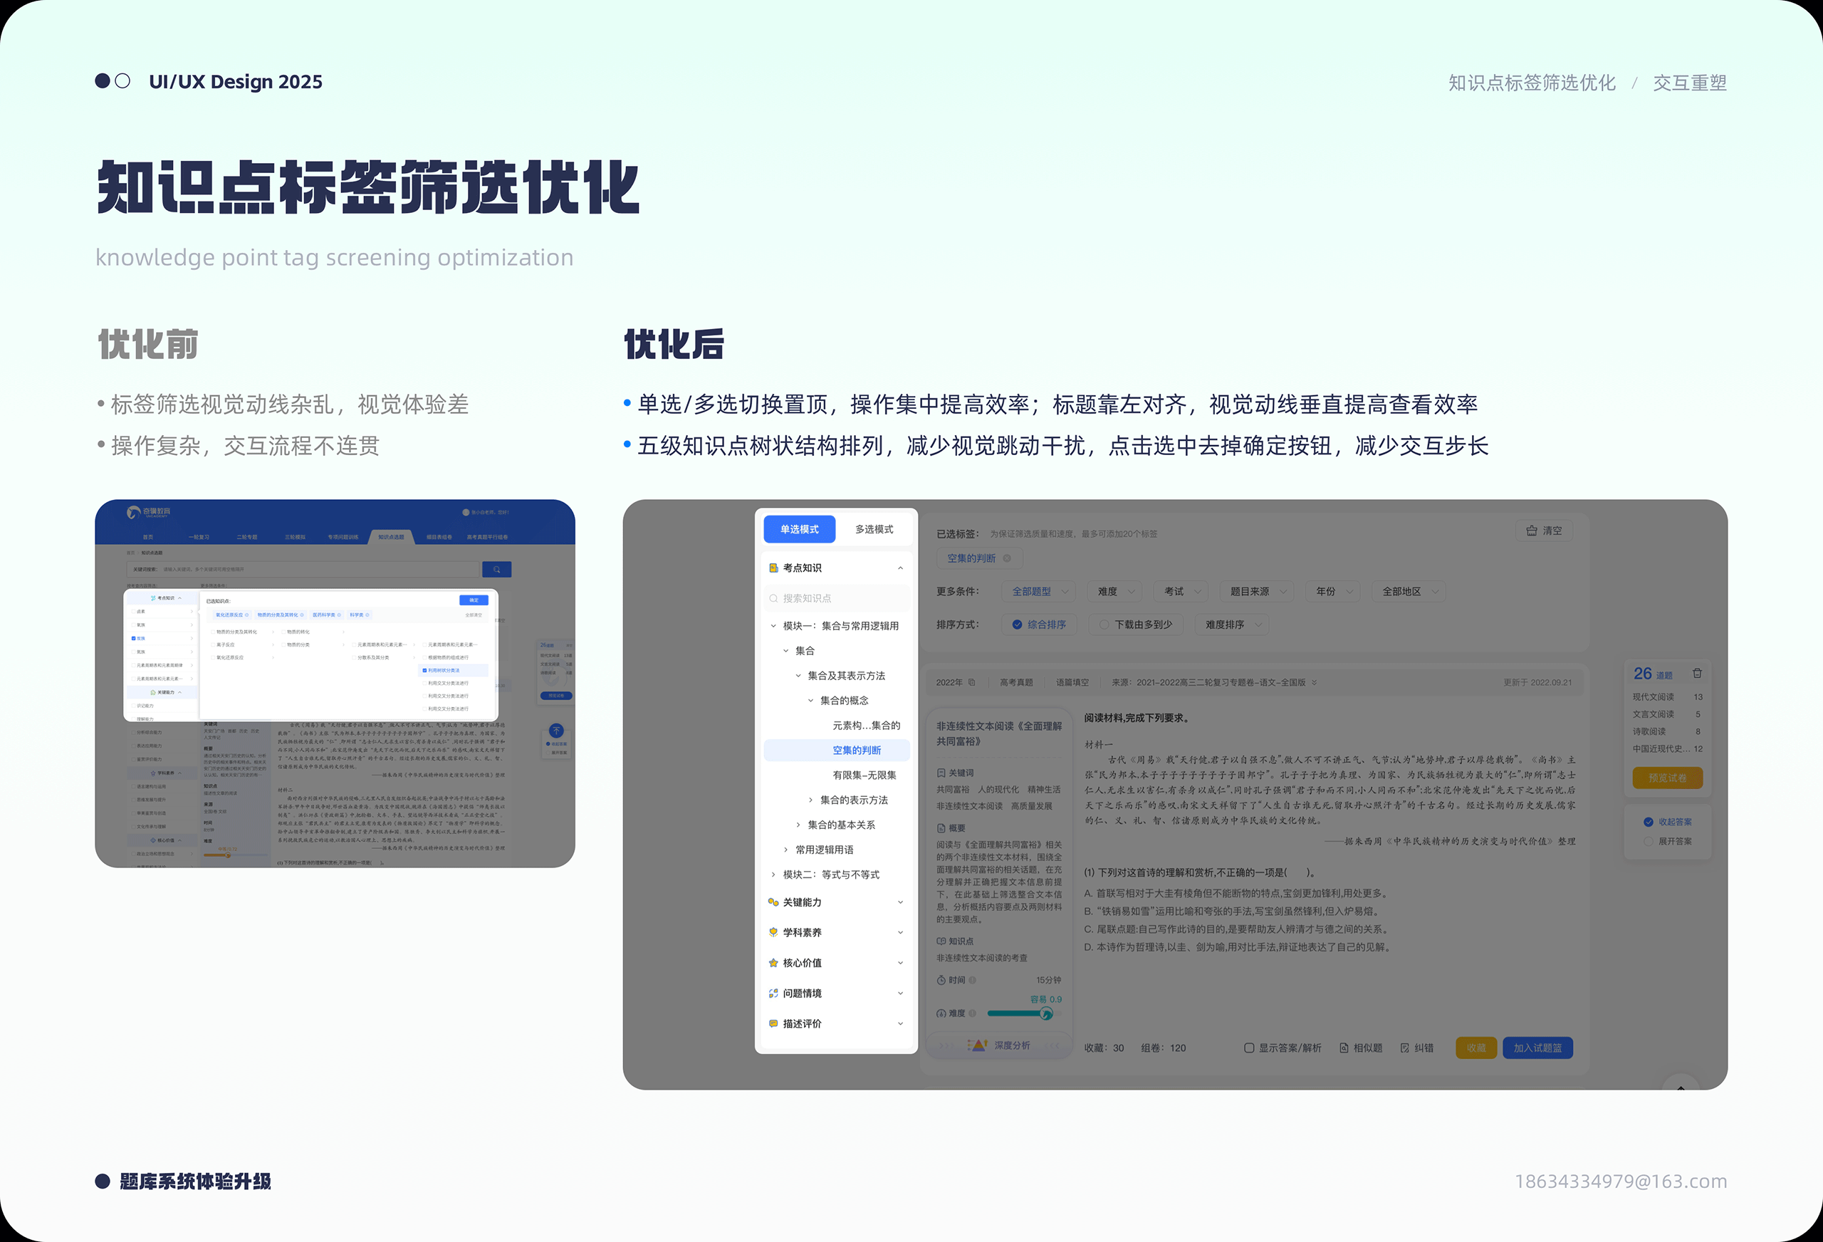
Task: Select the 展开答案 radio option
Action: [x=1648, y=841]
